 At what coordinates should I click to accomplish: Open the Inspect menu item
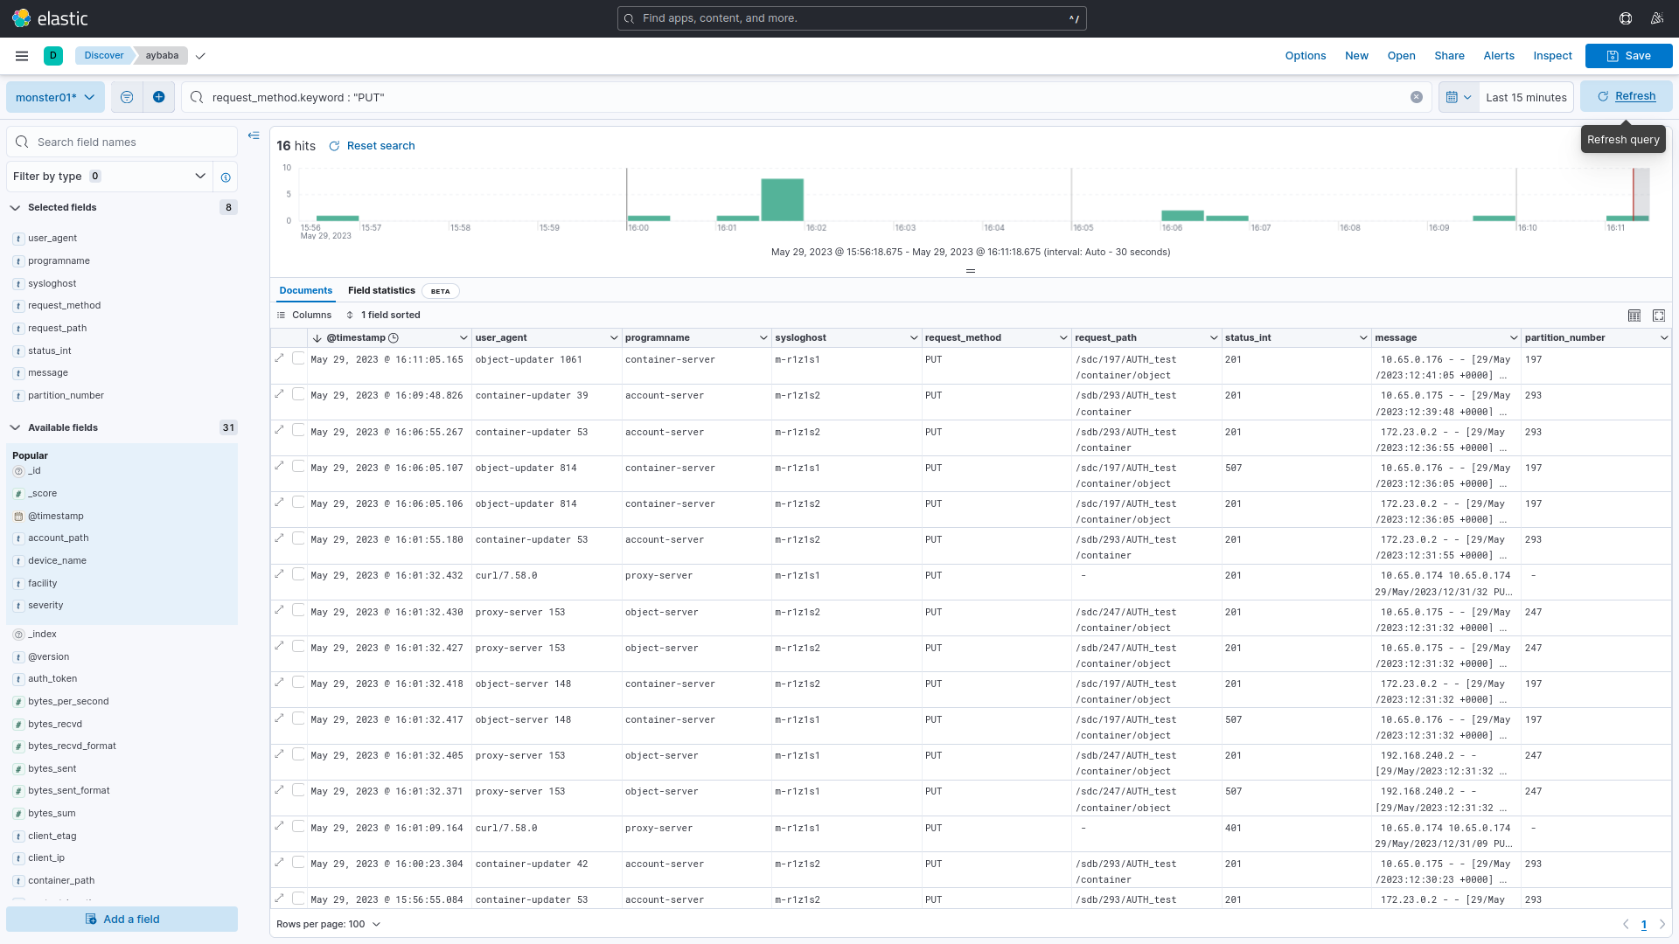1552,56
